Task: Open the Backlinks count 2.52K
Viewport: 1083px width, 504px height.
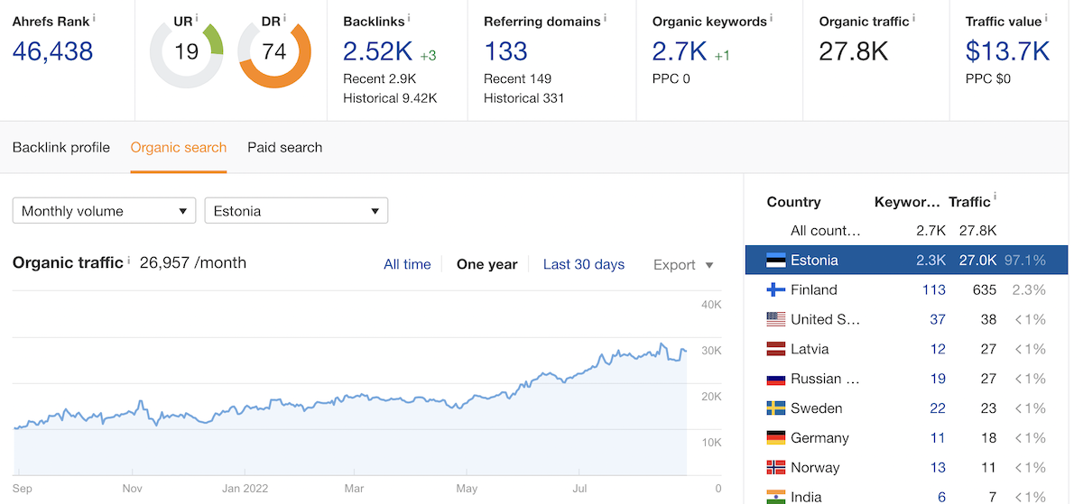Action: [379, 52]
